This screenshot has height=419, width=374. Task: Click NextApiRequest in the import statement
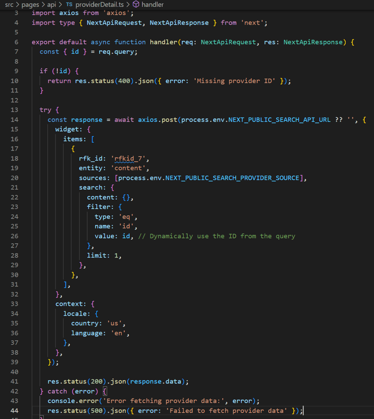tap(112, 23)
